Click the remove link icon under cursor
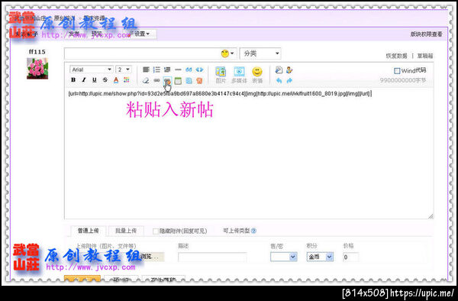This screenshot has height=301, width=458. click(x=167, y=81)
